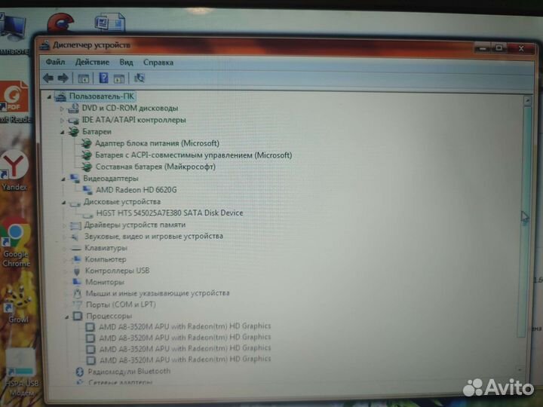The image size is (543, 407).
Task: Click the scrollbar up arrow
Action: click(527, 101)
